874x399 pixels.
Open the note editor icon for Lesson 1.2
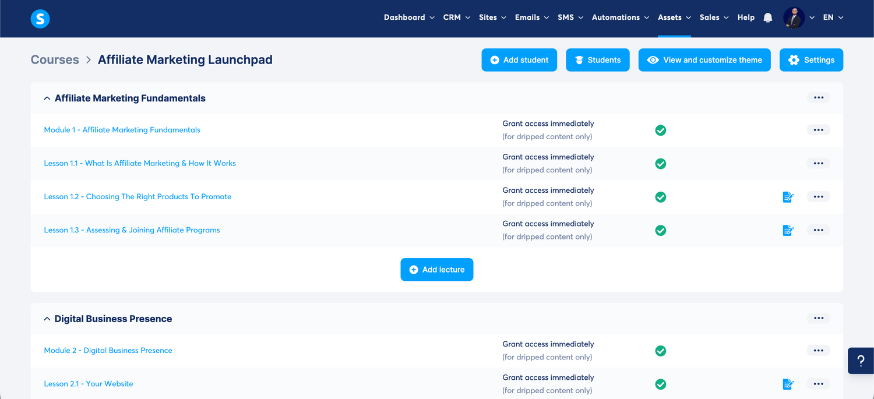[x=788, y=197]
